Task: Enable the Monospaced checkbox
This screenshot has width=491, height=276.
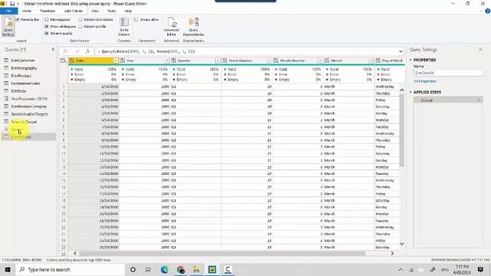Action: coord(47,19)
